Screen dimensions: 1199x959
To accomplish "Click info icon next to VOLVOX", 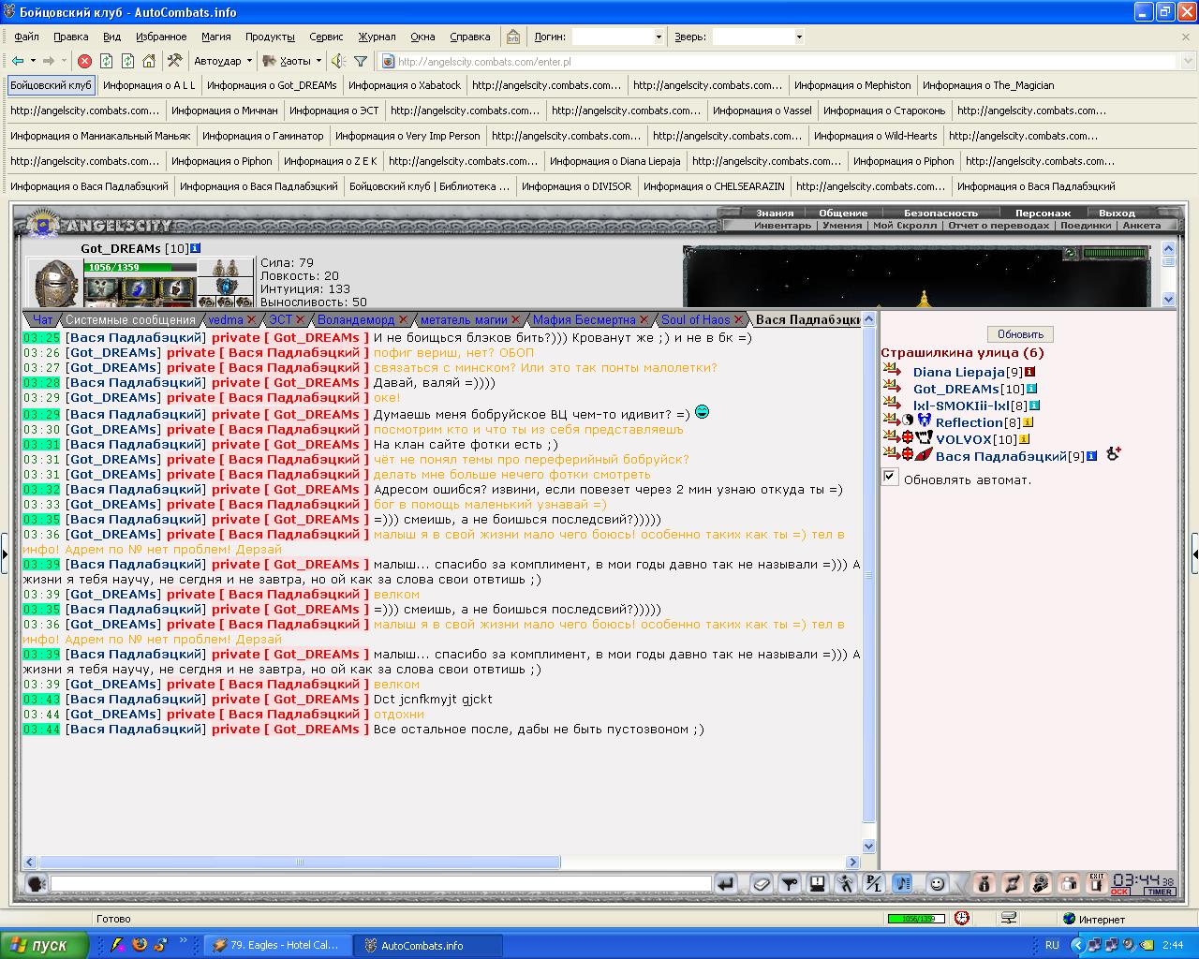I will [1024, 439].
